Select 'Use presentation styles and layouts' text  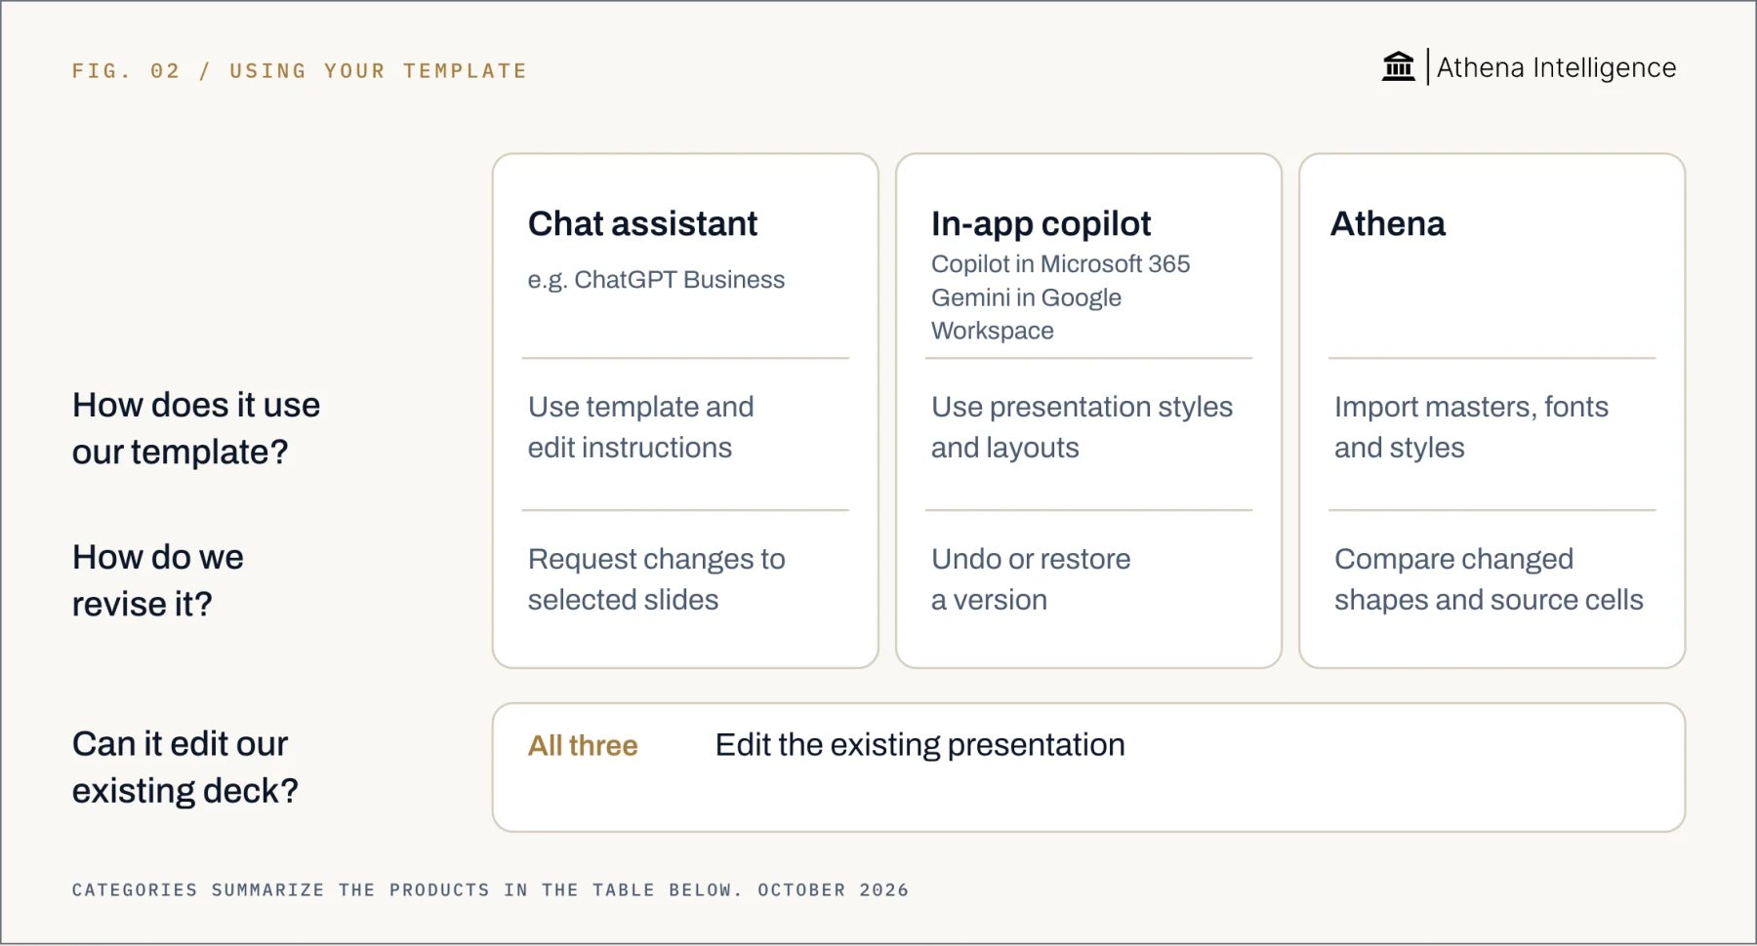tap(1082, 427)
